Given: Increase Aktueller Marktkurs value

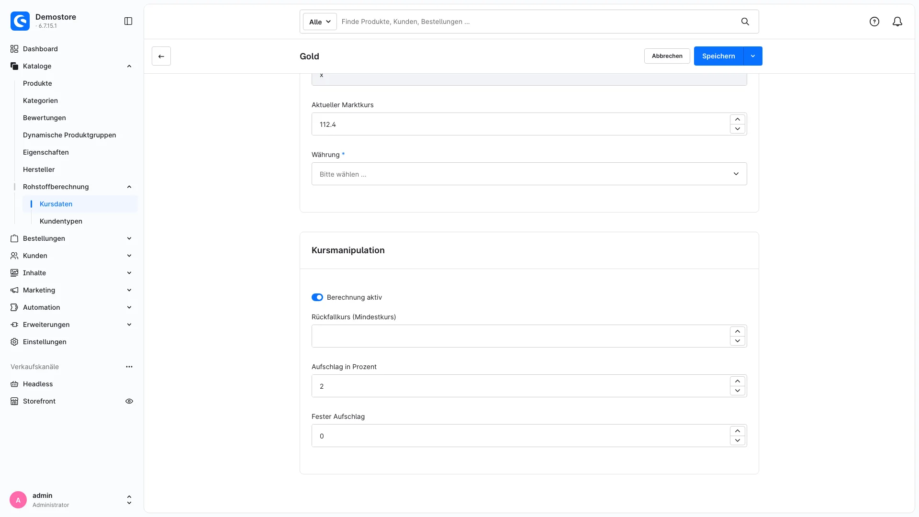Looking at the screenshot, I should (x=738, y=119).
